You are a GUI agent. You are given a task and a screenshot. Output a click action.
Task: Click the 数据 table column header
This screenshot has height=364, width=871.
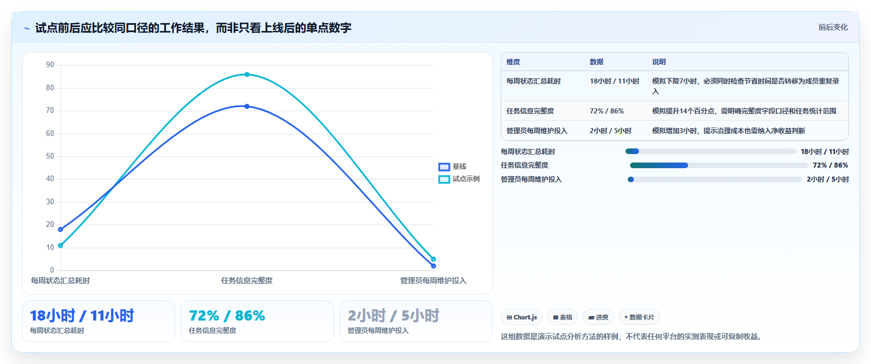[597, 62]
